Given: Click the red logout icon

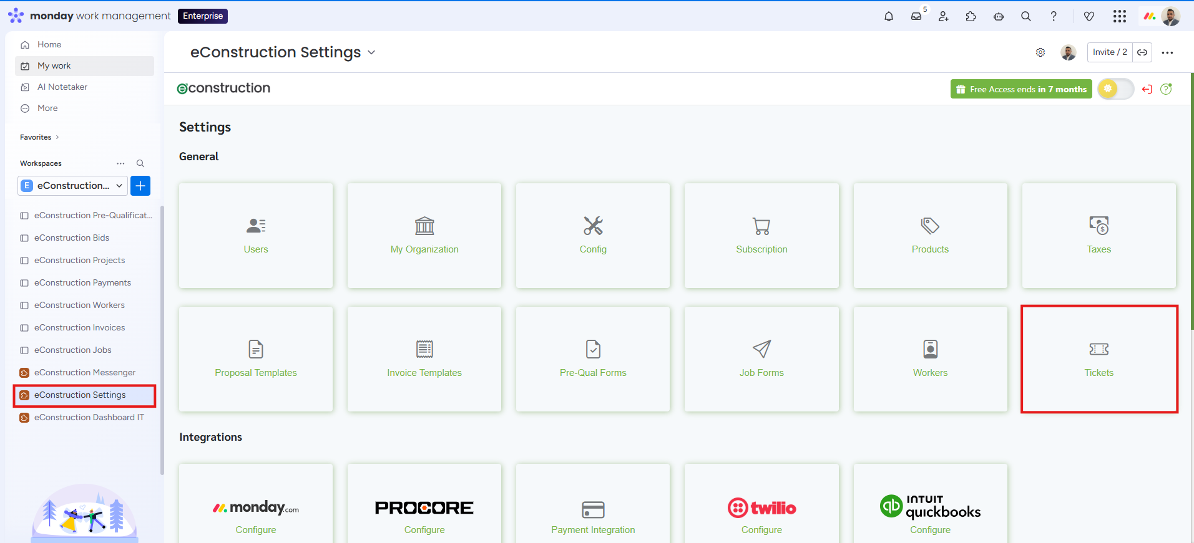Looking at the screenshot, I should point(1147,89).
